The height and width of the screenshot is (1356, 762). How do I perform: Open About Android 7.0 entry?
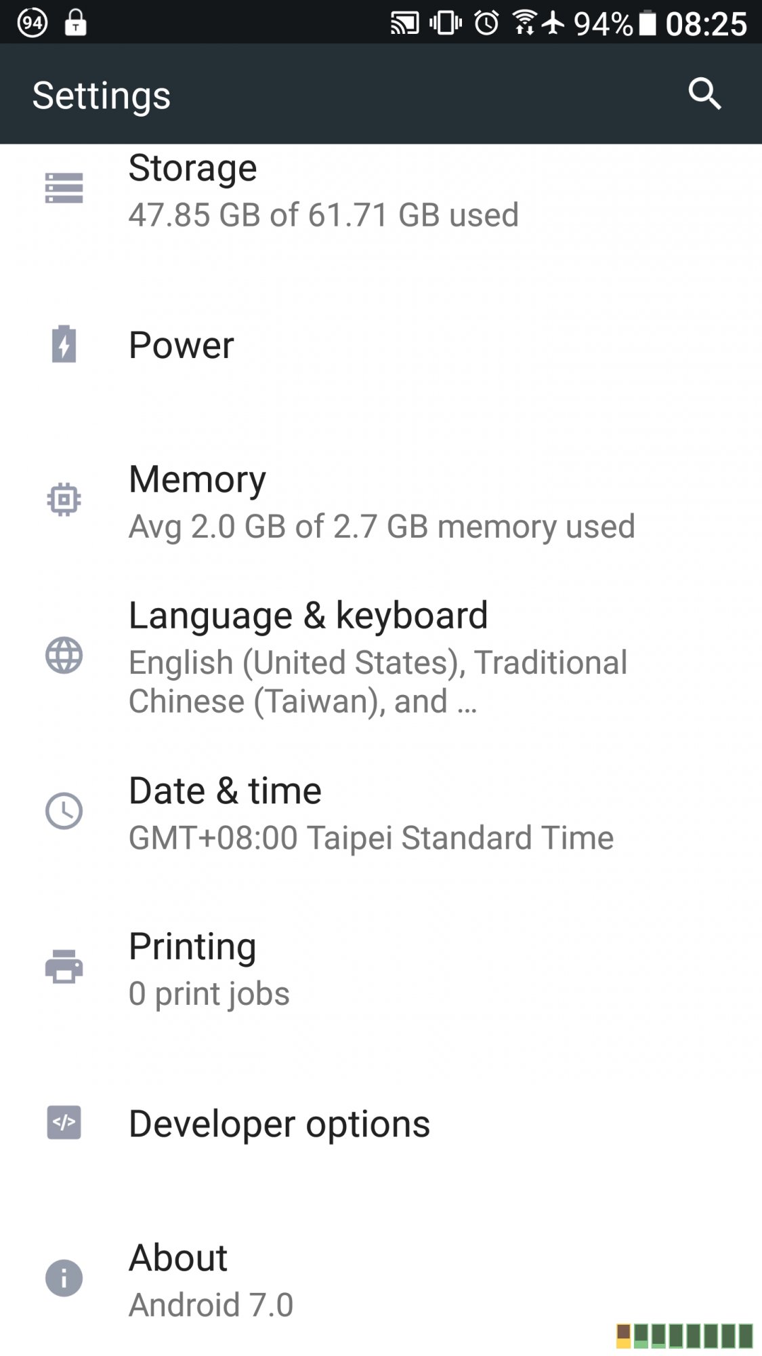click(x=211, y=1280)
